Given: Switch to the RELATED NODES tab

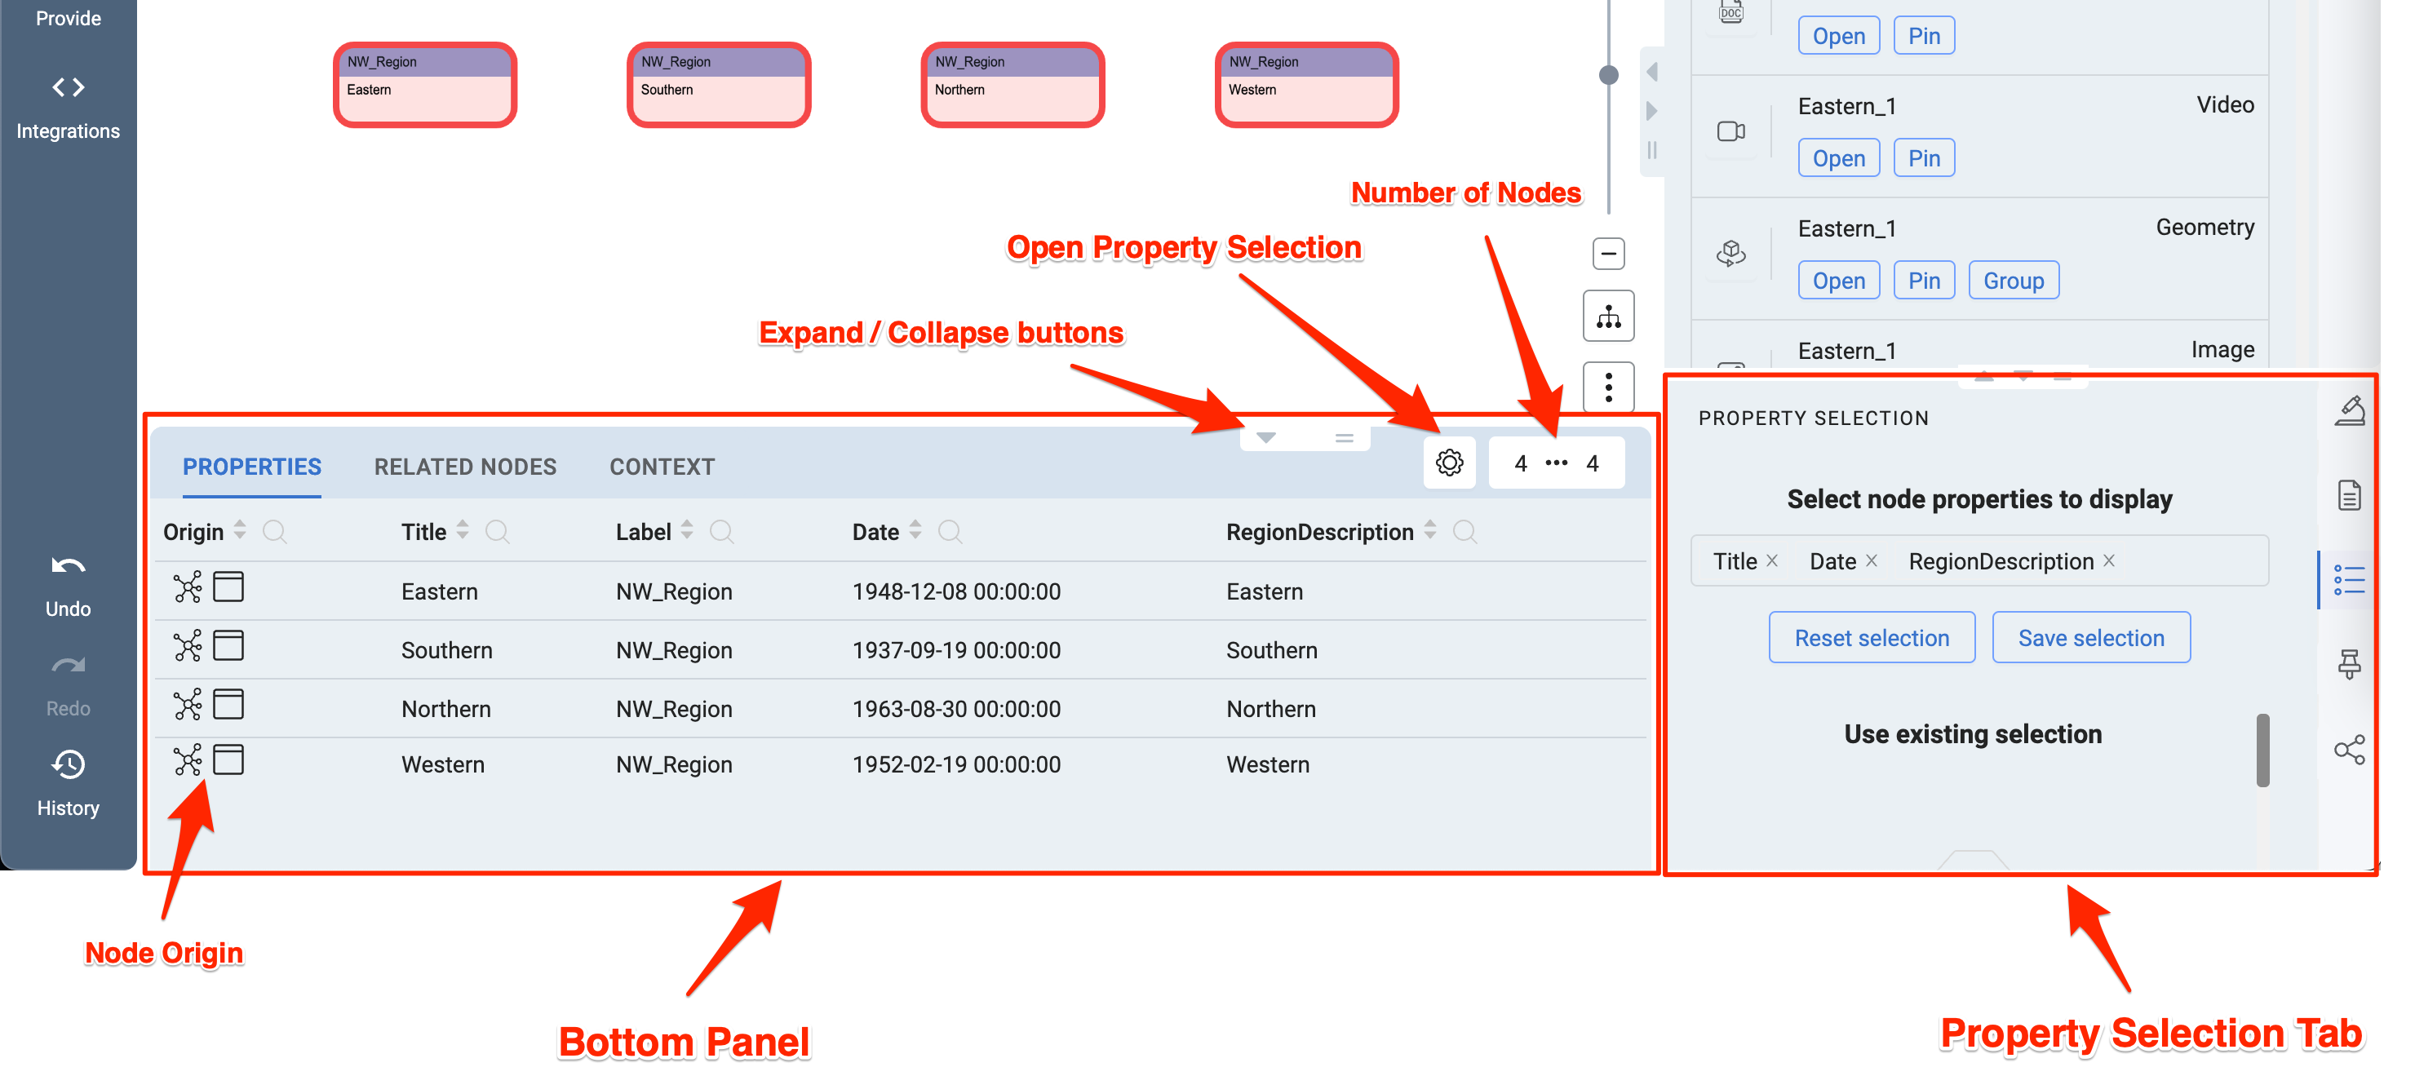Looking at the screenshot, I should 465,467.
